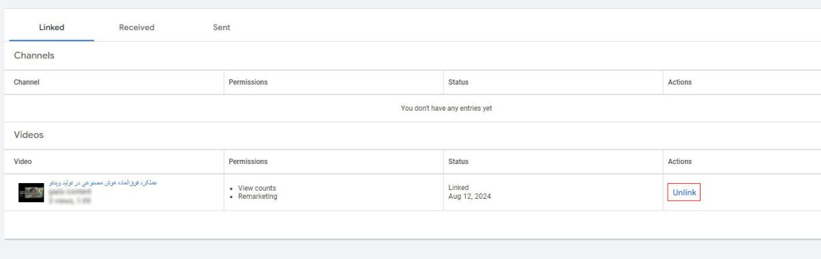Screen dimensions: 821x259
Task: Click the Channels section heading
Action: tap(34, 55)
